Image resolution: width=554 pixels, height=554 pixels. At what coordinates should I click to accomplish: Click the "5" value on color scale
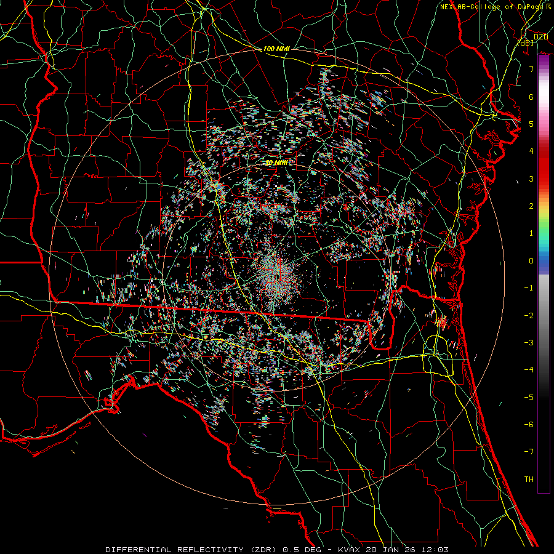point(531,124)
